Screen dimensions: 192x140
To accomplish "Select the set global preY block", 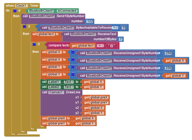I will pos(56,123).
